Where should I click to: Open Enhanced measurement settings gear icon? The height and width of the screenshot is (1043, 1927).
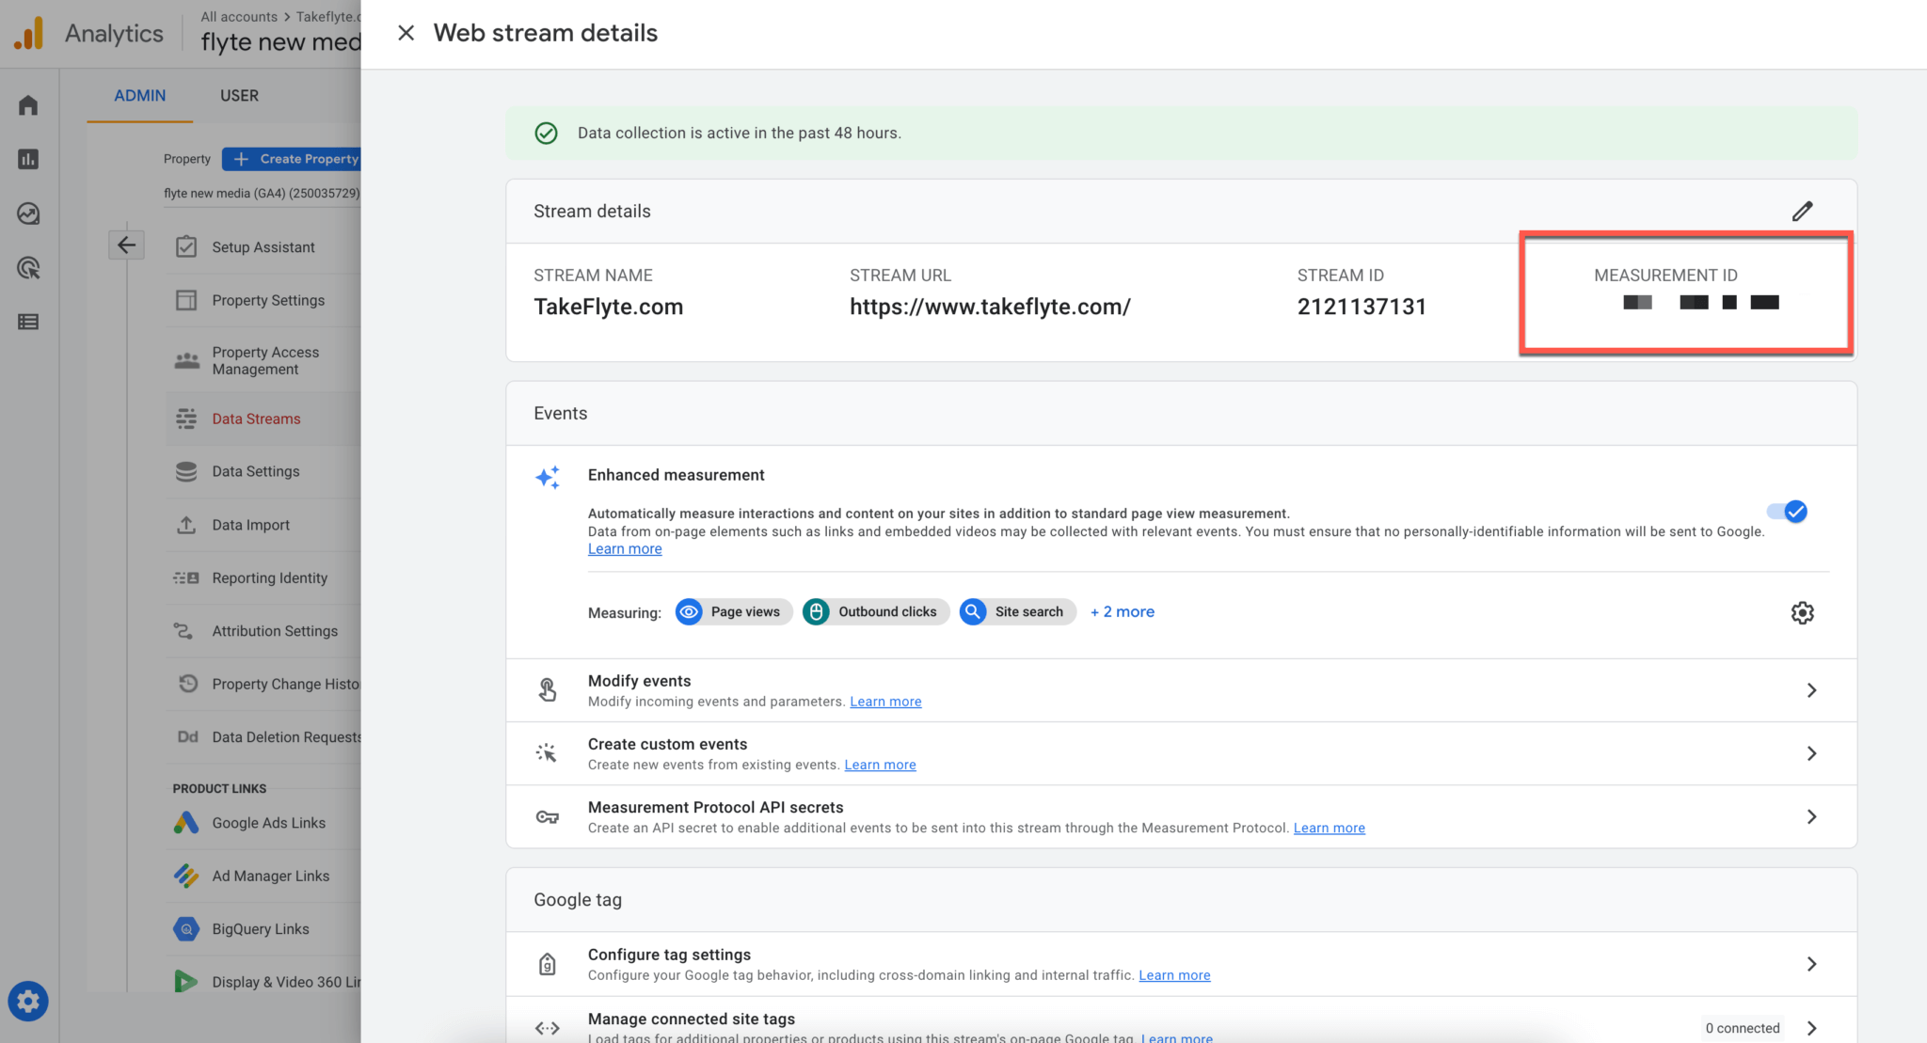[1802, 612]
